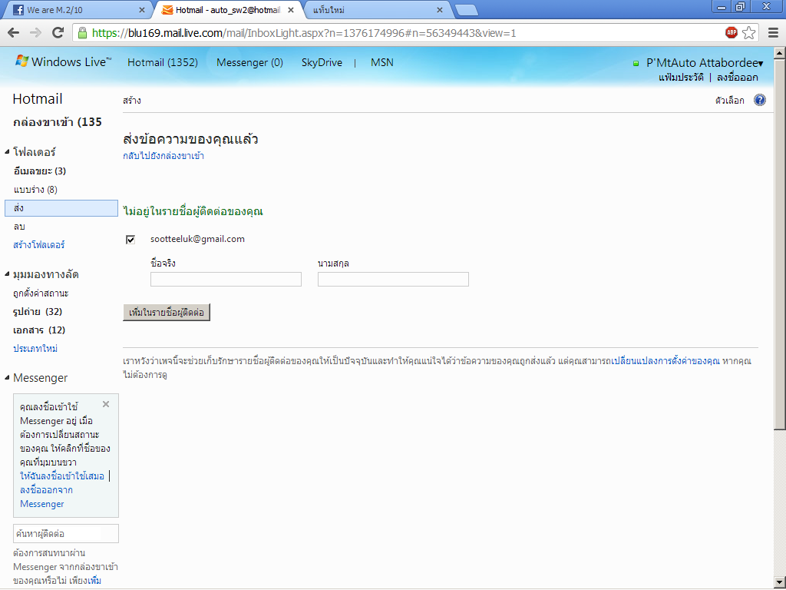Viewport: 786px width, 590px height.
Task: Click the green online status indicator
Action: pos(636,64)
